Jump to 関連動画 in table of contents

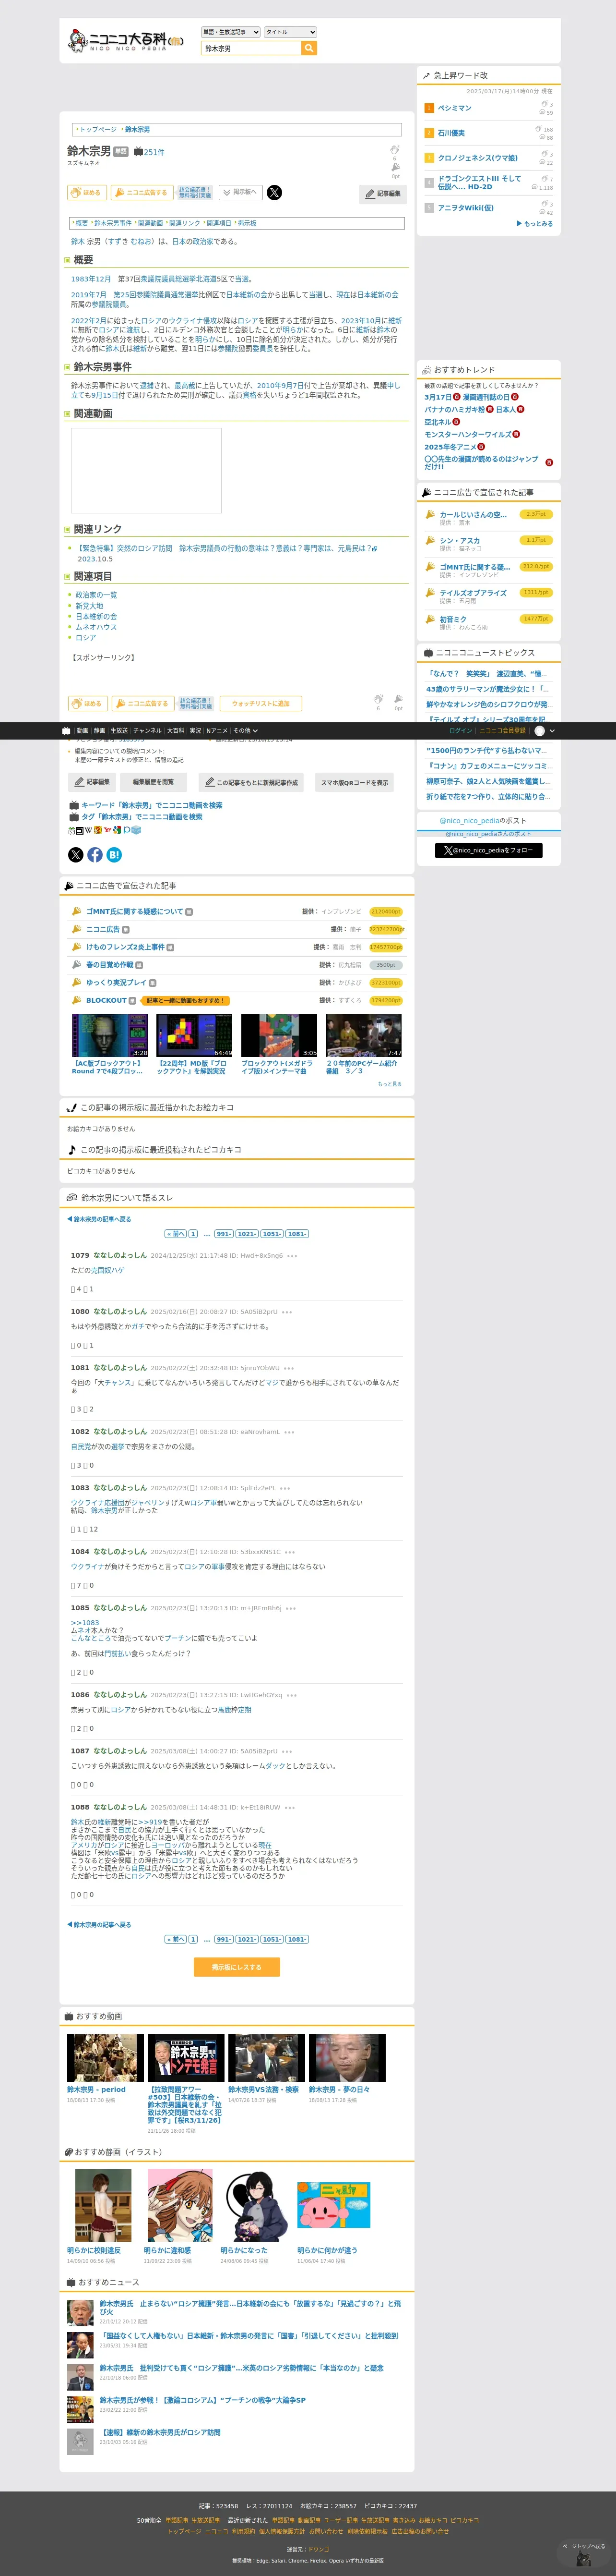(x=150, y=223)
